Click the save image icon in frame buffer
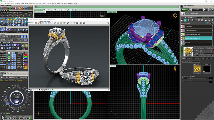Image resolution: width=214 pixels, height=120 pixels. (58, 23)
